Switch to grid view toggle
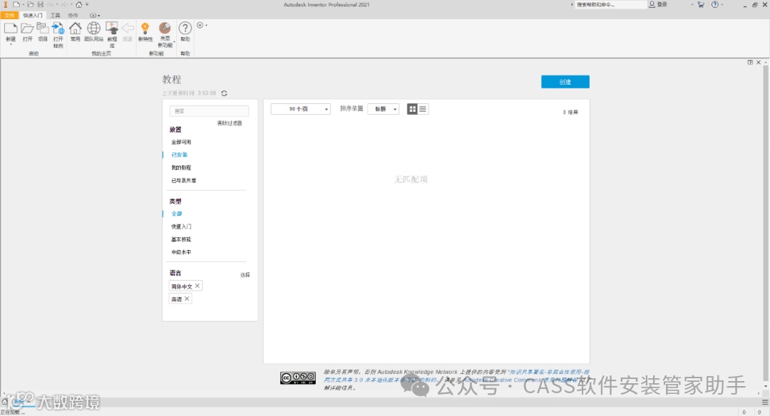Viewport: 770px width, 416px height. (x=413, y=109)
